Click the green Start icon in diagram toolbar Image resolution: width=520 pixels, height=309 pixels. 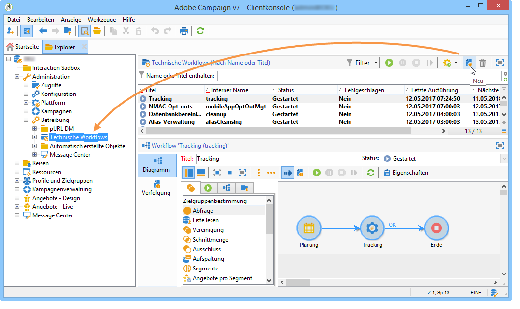317,173
